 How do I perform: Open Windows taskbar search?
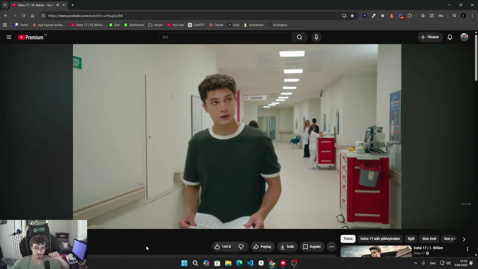(195, 263)
